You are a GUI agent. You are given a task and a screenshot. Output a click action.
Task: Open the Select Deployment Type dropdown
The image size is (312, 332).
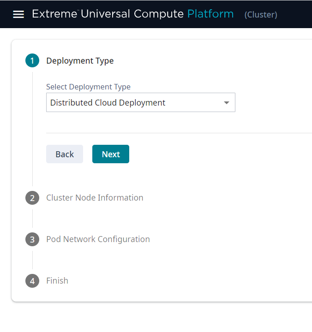click(141, 102)
